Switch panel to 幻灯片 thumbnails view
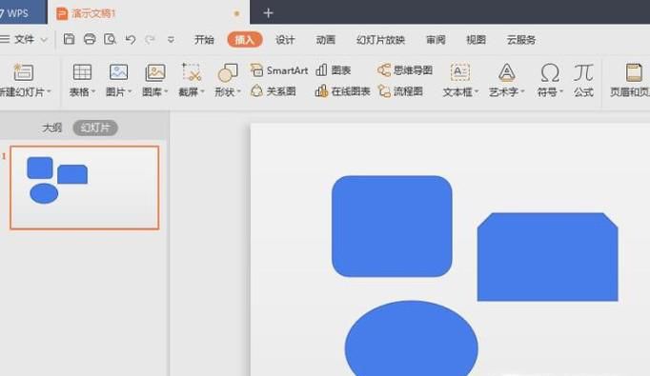Viewport: 650px width, 376px height. click(x=95, y=128)
